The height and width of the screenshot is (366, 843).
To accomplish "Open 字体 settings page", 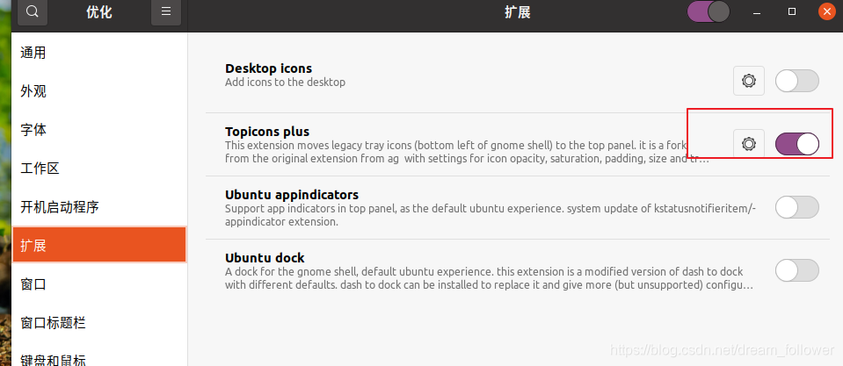I will pyautogui.click(x=99, y=130).
